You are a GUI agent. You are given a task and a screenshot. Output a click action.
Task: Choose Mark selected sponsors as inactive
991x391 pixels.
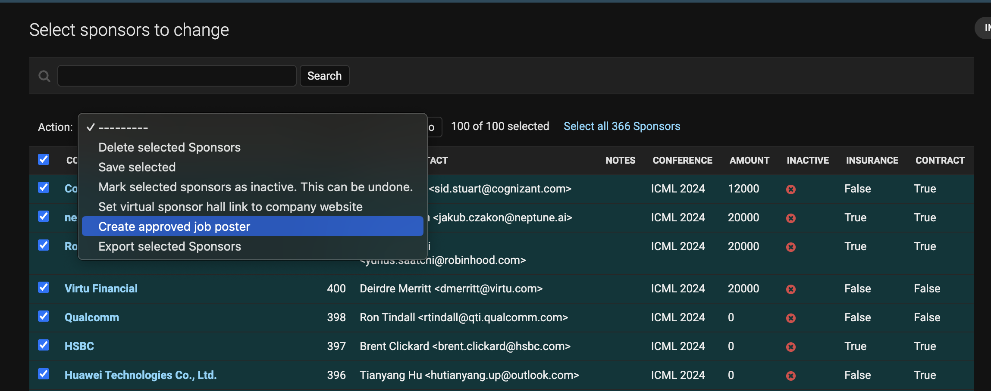[x=253, y=187]
